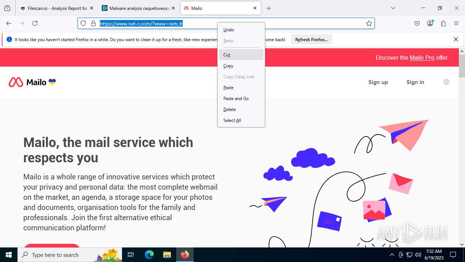List all tabs dropdown arrow
The height and width of the screenshot is (262, 465).
click(393, 8)
